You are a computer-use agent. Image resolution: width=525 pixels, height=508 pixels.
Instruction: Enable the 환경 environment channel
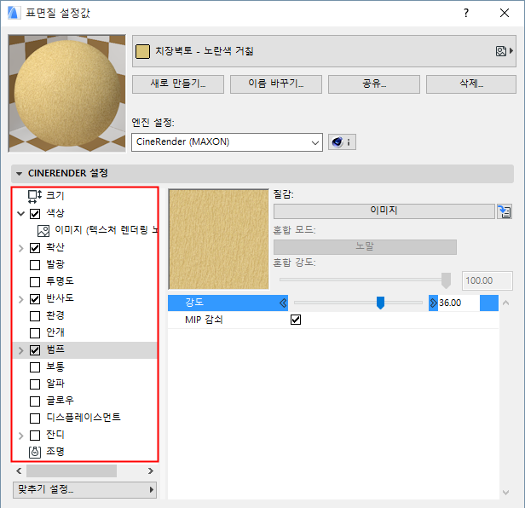(35, 316)
